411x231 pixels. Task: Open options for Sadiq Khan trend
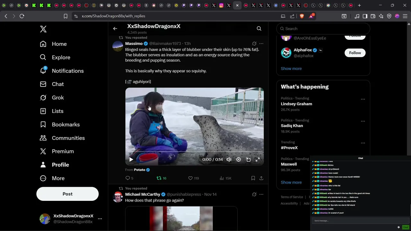(363, 121)
